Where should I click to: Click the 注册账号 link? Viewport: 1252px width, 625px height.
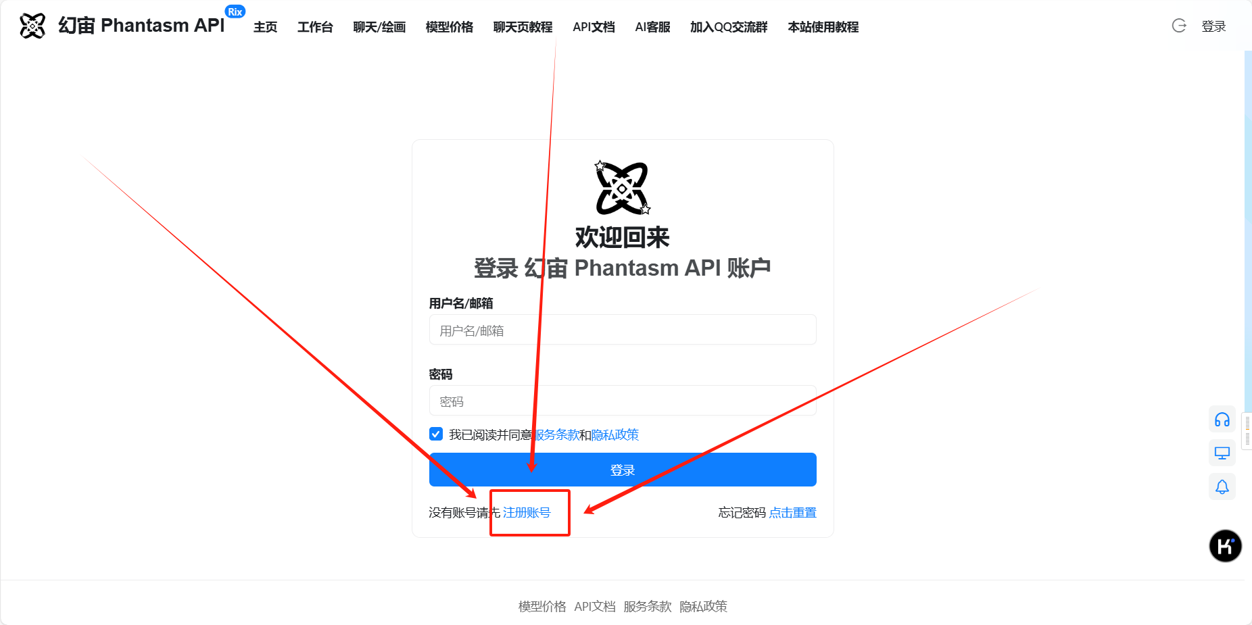click(x=527, y=513)
